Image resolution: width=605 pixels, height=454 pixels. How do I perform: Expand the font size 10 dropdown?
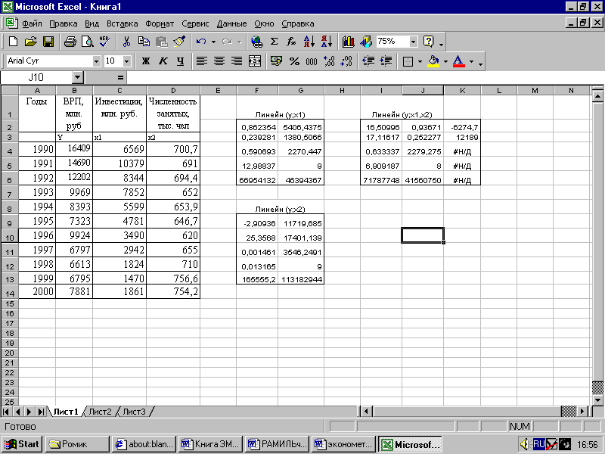pos(126,61)
